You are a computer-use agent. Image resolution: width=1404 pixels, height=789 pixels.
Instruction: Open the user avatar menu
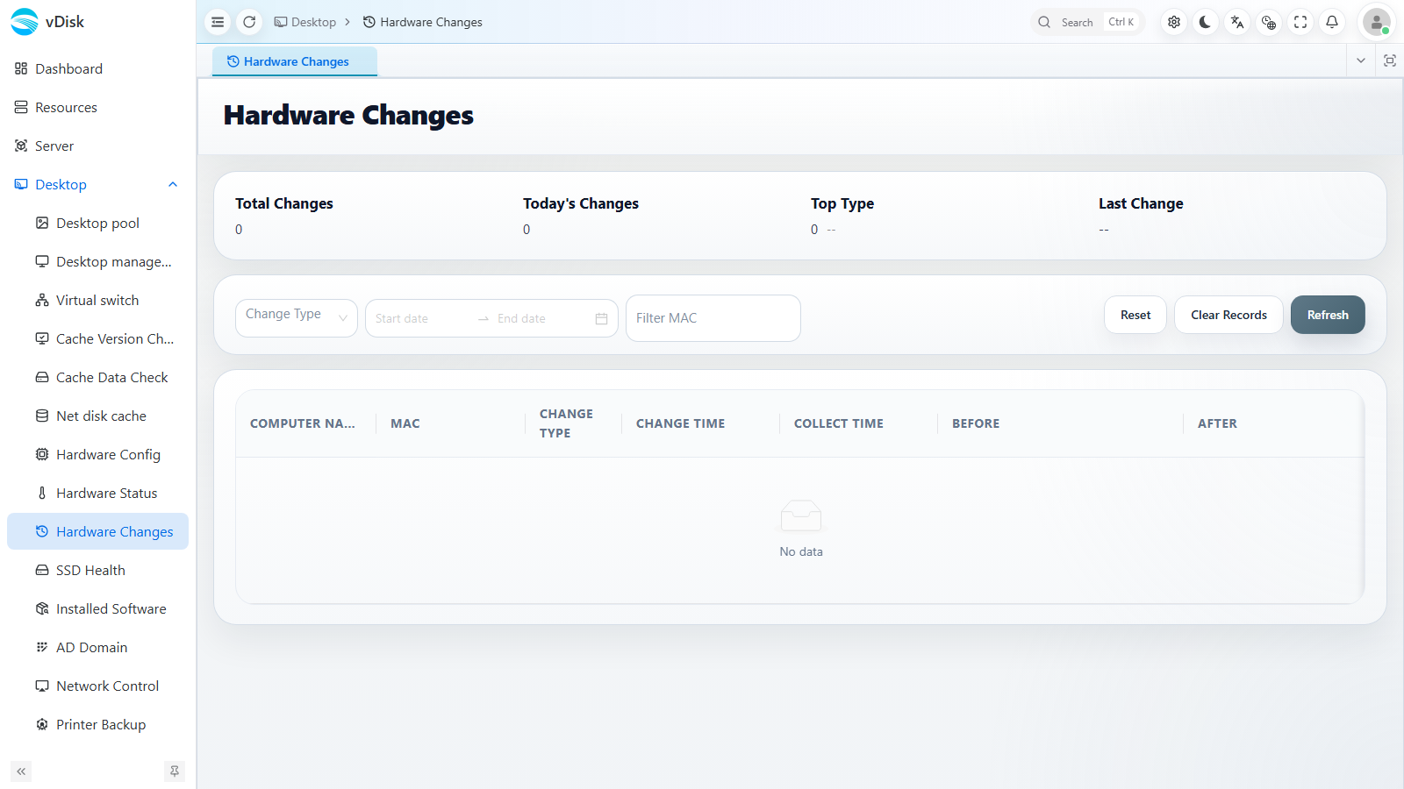point(1376,22)
